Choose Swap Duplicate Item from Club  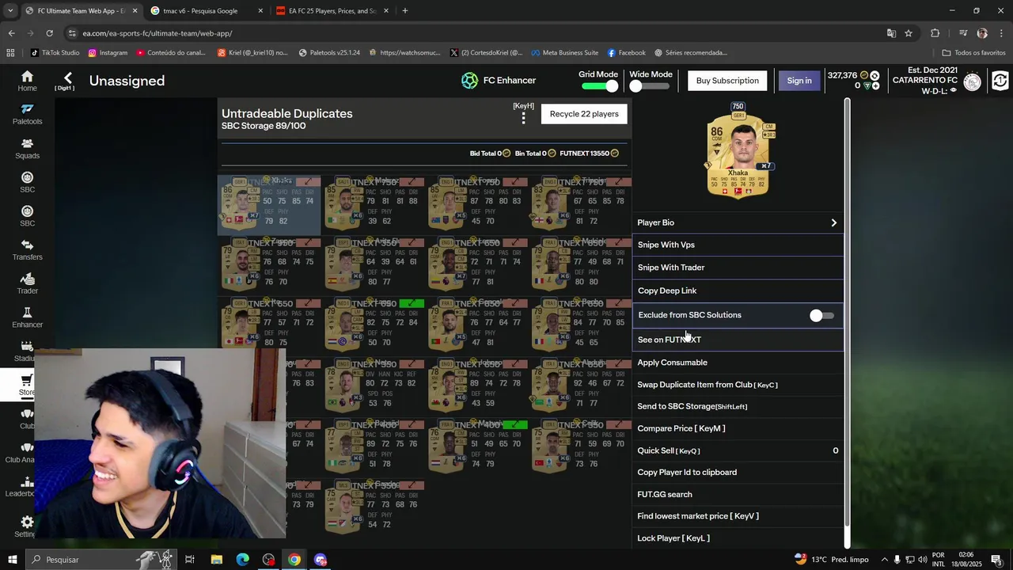click(738, 385)
